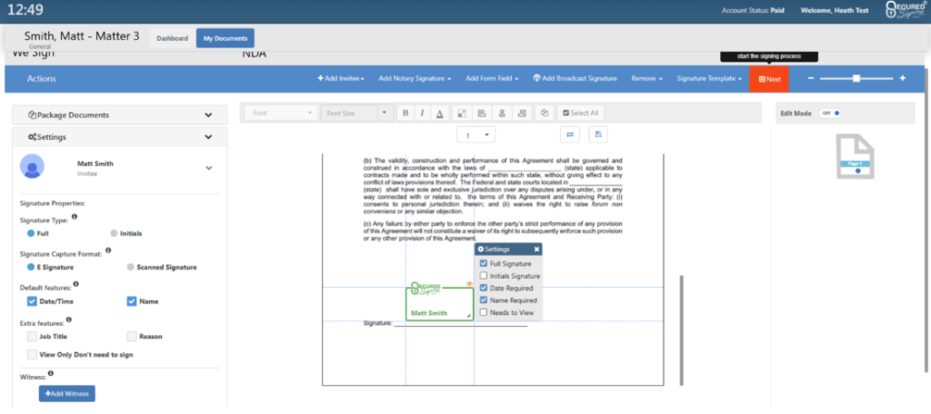Choose Scanned Signature capture format
The image size is (931, 414).
pos(131,268)
